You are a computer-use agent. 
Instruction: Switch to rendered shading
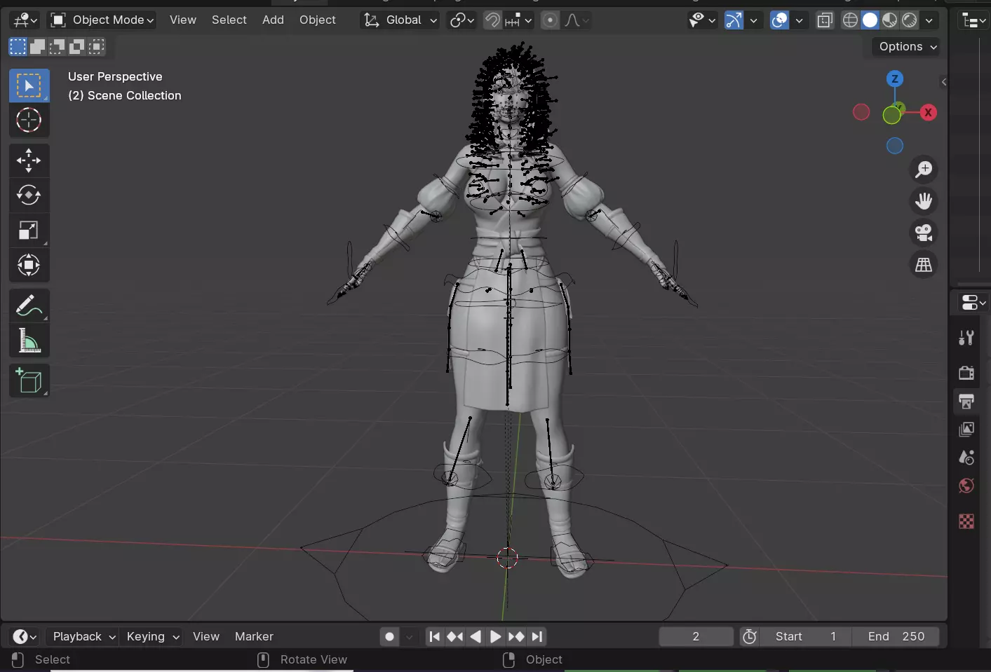coord(909,20)
